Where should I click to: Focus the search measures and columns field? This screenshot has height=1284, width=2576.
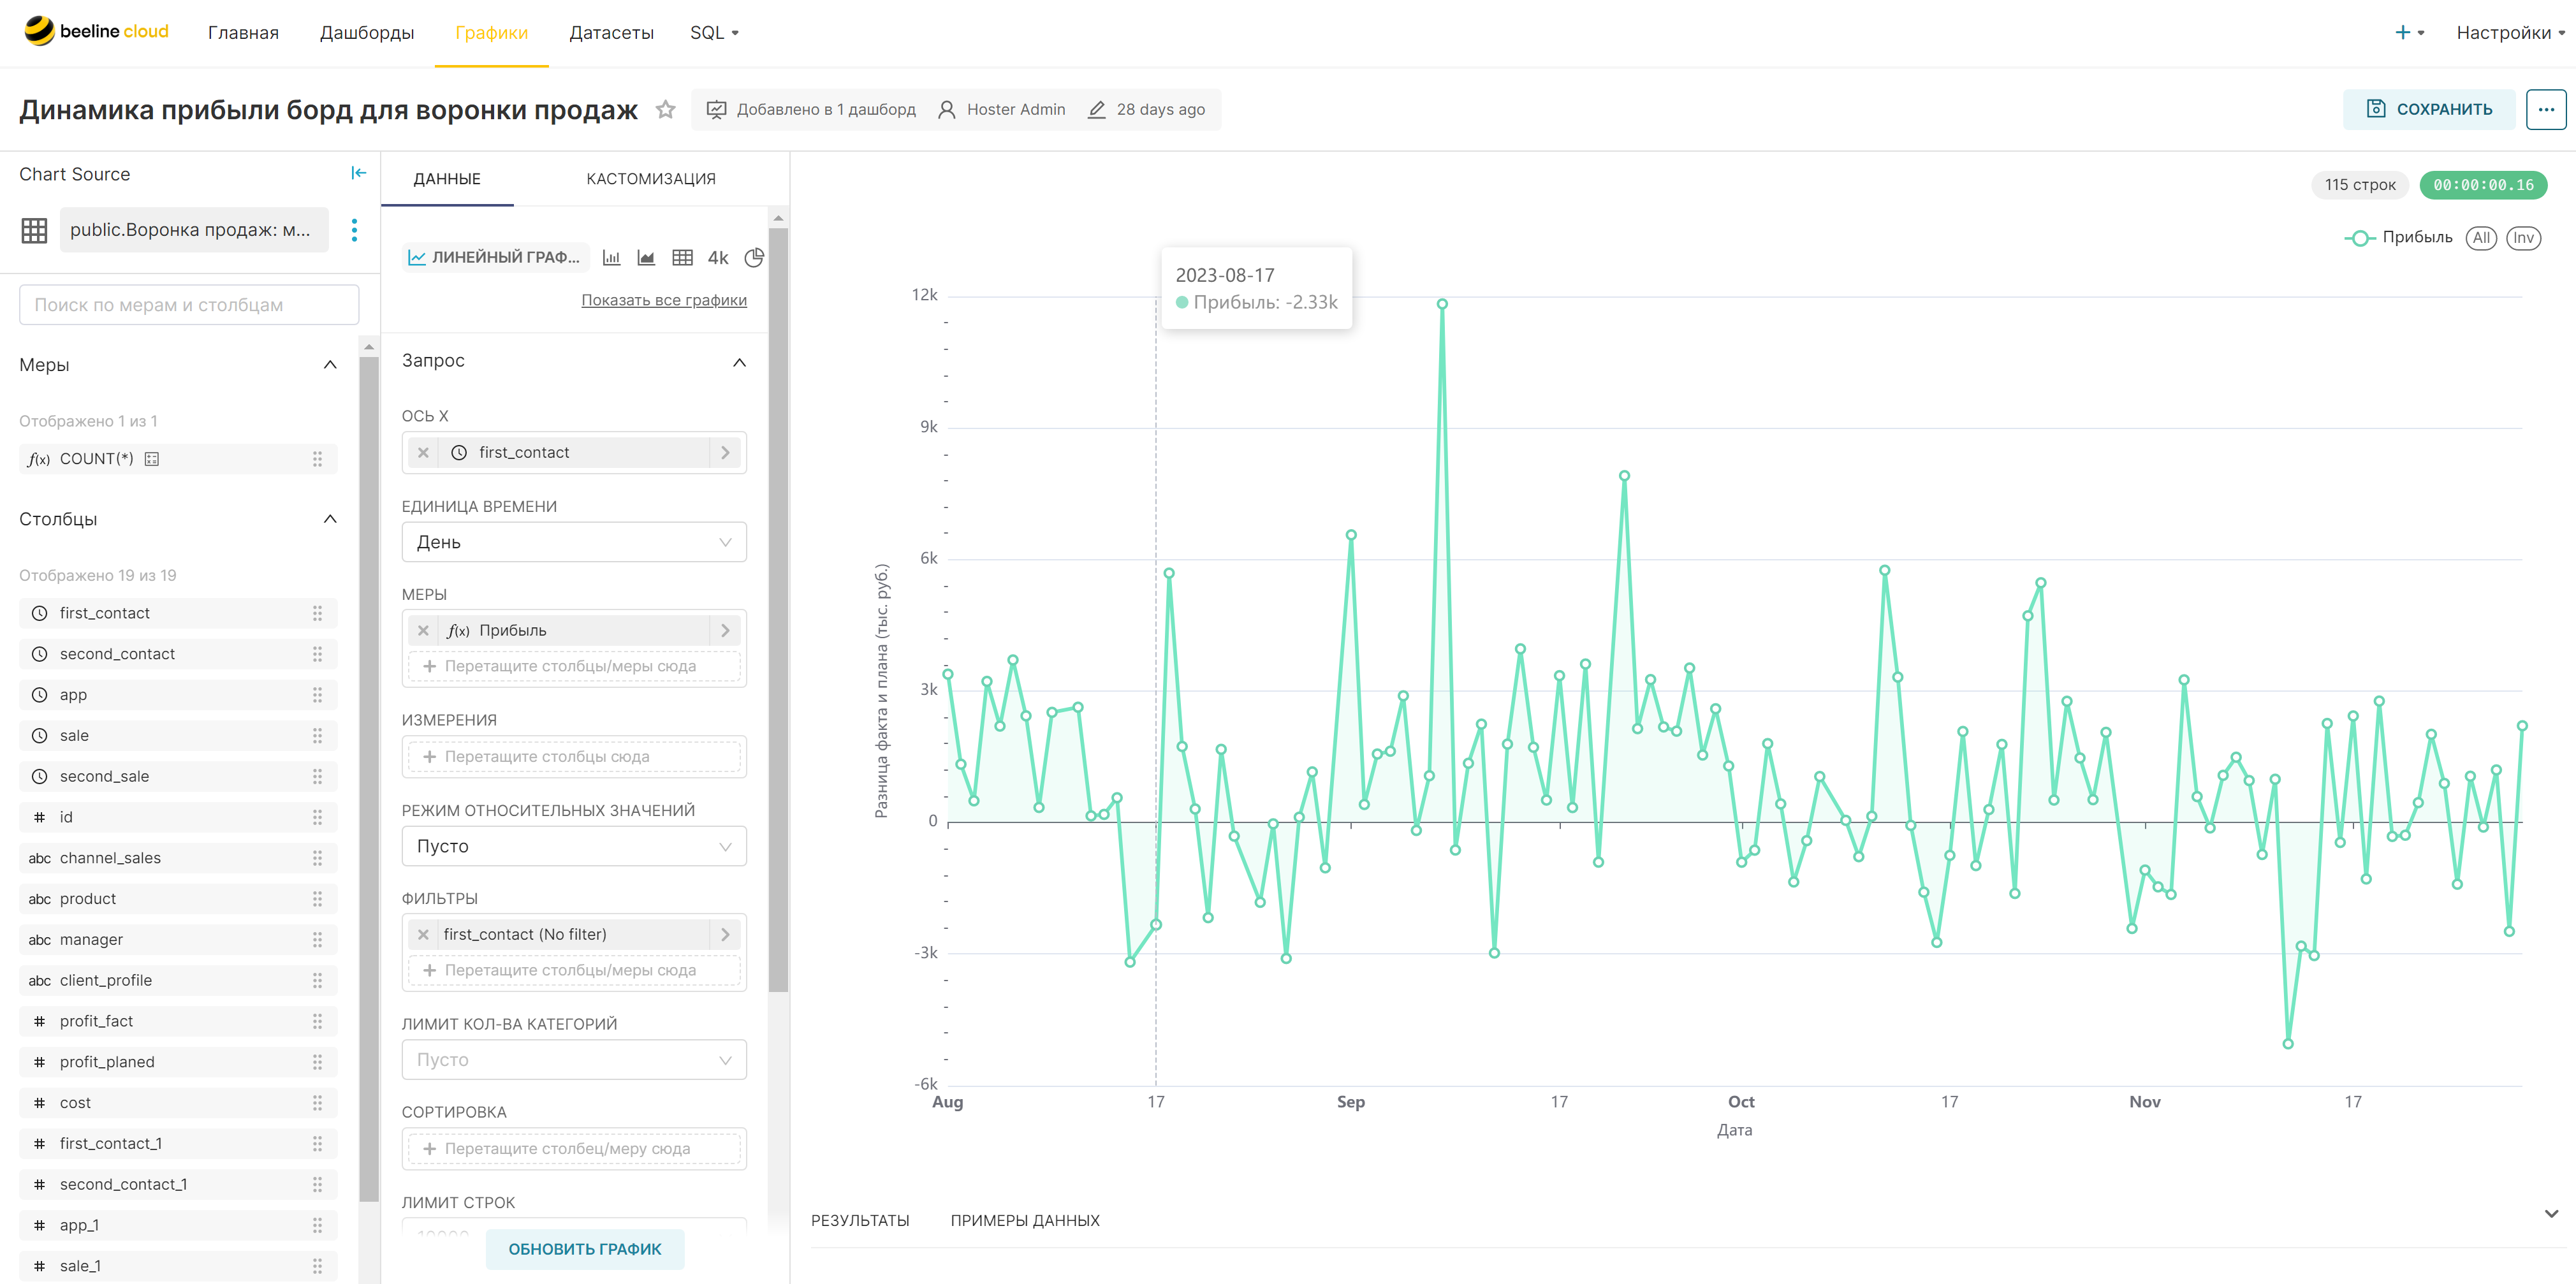(189, 305)
